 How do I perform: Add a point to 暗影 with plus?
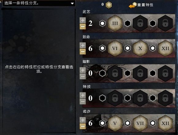83,70
